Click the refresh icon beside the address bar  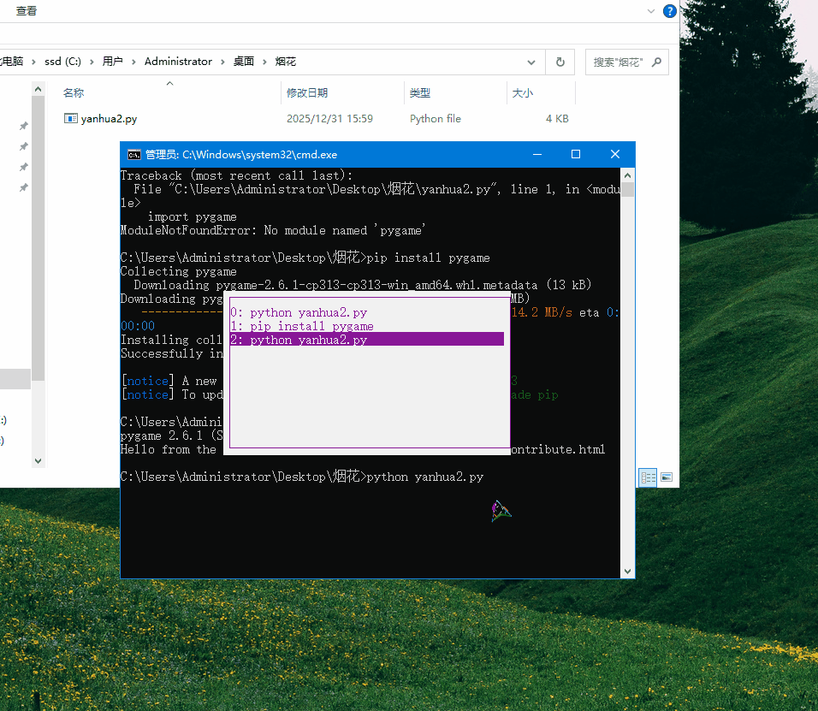tap(560, 61)
